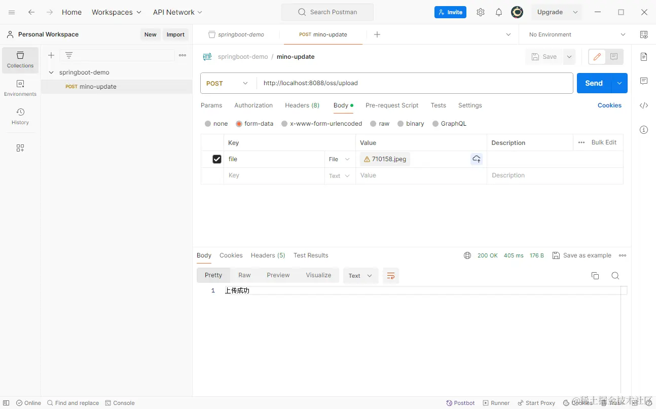Click the blue Send button
Screen dimensions: 656x409
(594, 83)
